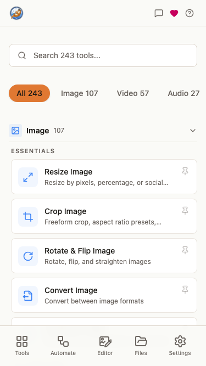Pin the Crop Image tool

[x=185, y=211]
